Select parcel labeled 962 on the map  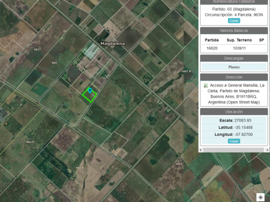tap(54, 63)
